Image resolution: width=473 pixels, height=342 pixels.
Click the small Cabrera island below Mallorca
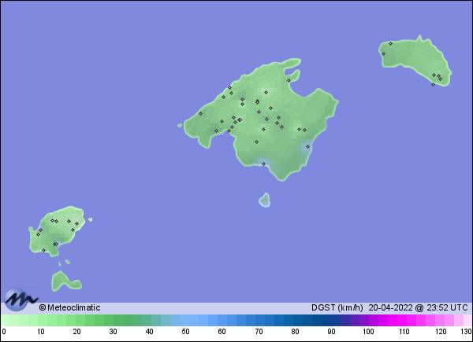(x=264, y=200)
